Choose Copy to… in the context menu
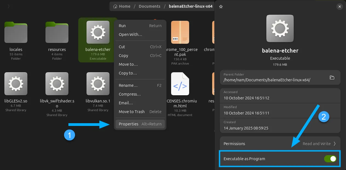Viewport: 346px width, 170px height. 140,73
